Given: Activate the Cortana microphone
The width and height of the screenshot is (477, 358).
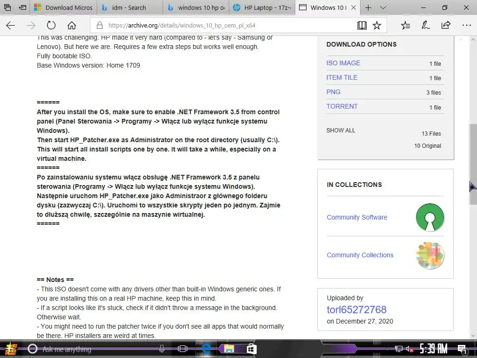Looking at the screenshot, I should pos(162,349).
